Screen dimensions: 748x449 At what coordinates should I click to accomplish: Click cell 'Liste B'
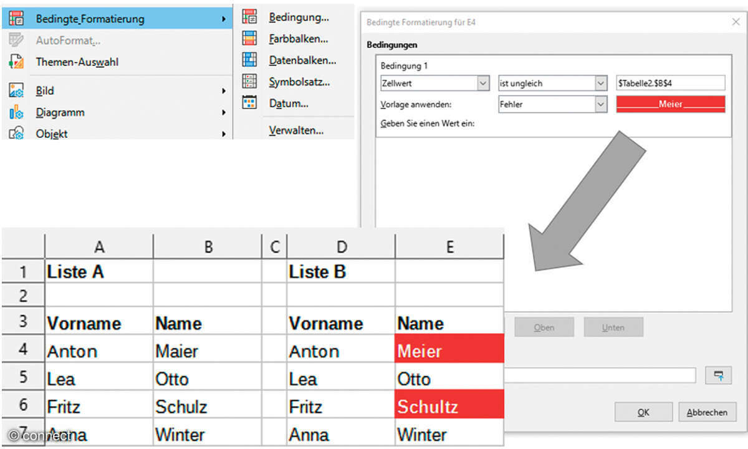pos(341,271)
